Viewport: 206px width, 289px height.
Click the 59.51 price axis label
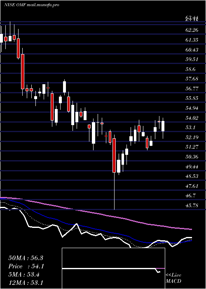[192, 59]
